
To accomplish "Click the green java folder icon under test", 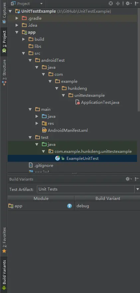I will (44, 144).
